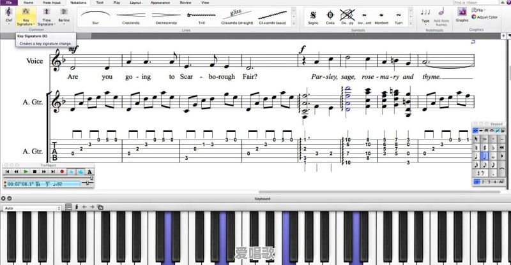Screen dimensions: 511x265
Task: Switch to the Play tab
Action: 117,3
